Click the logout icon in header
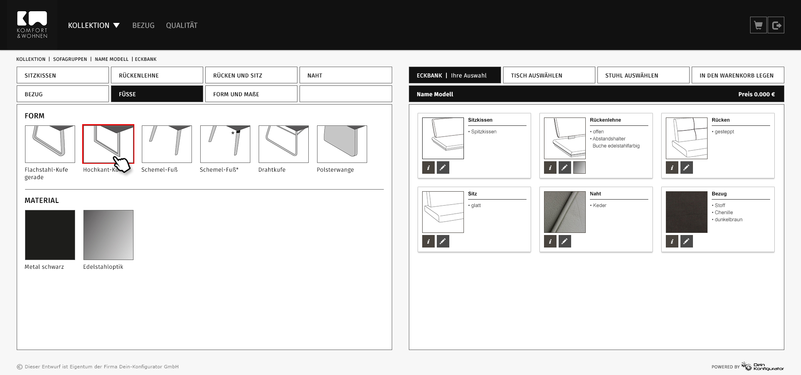Viewport: 801px width, 375px height. [x=776, y=25]
